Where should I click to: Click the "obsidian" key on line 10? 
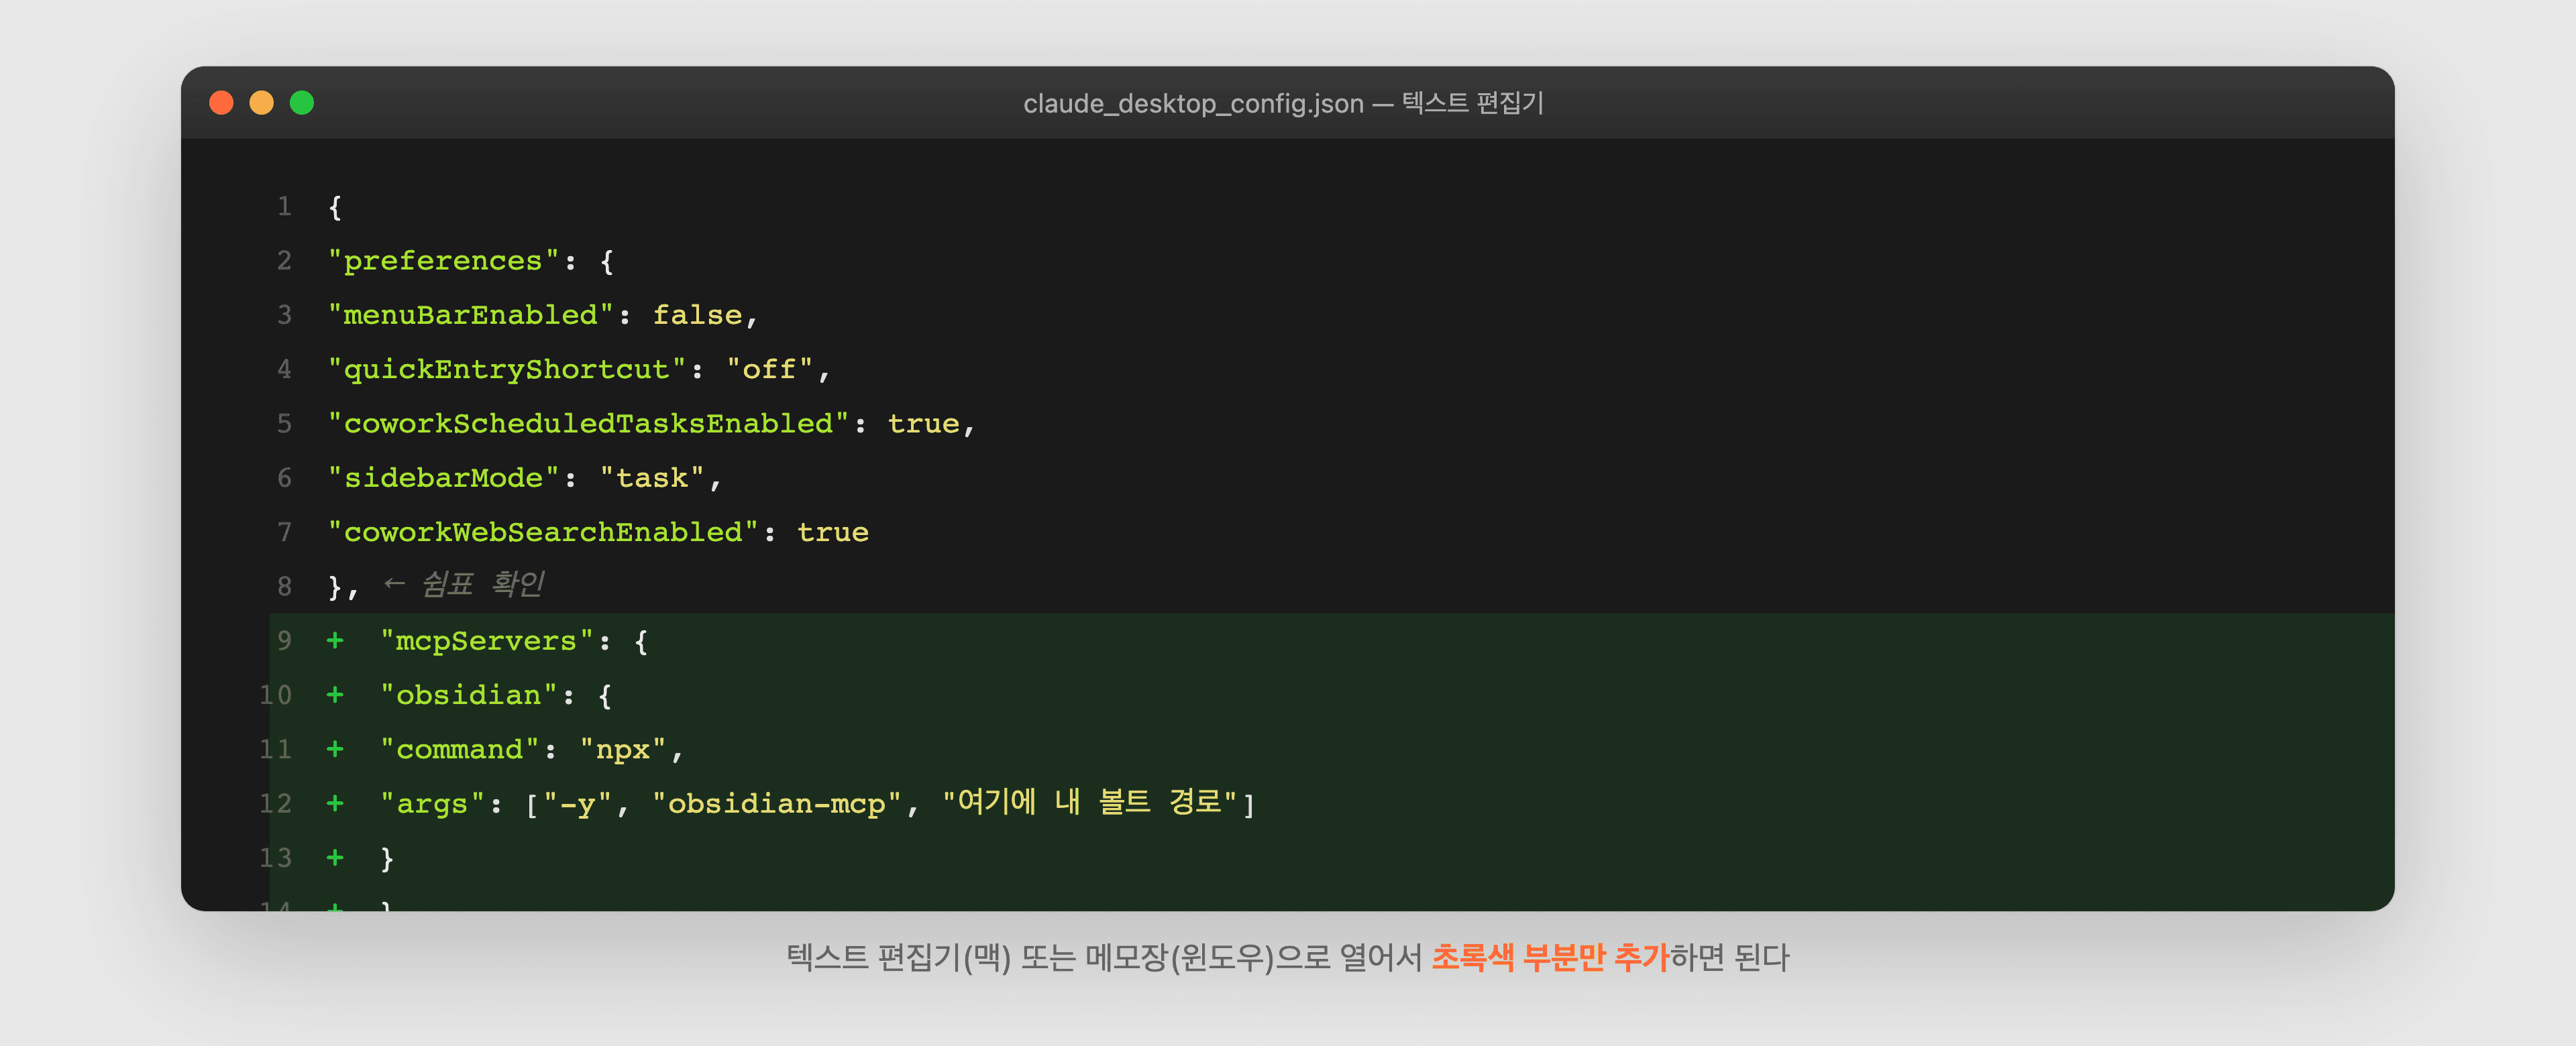(469, 695)
